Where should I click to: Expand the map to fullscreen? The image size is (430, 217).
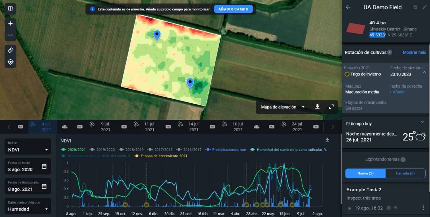[x=331, y=107]
